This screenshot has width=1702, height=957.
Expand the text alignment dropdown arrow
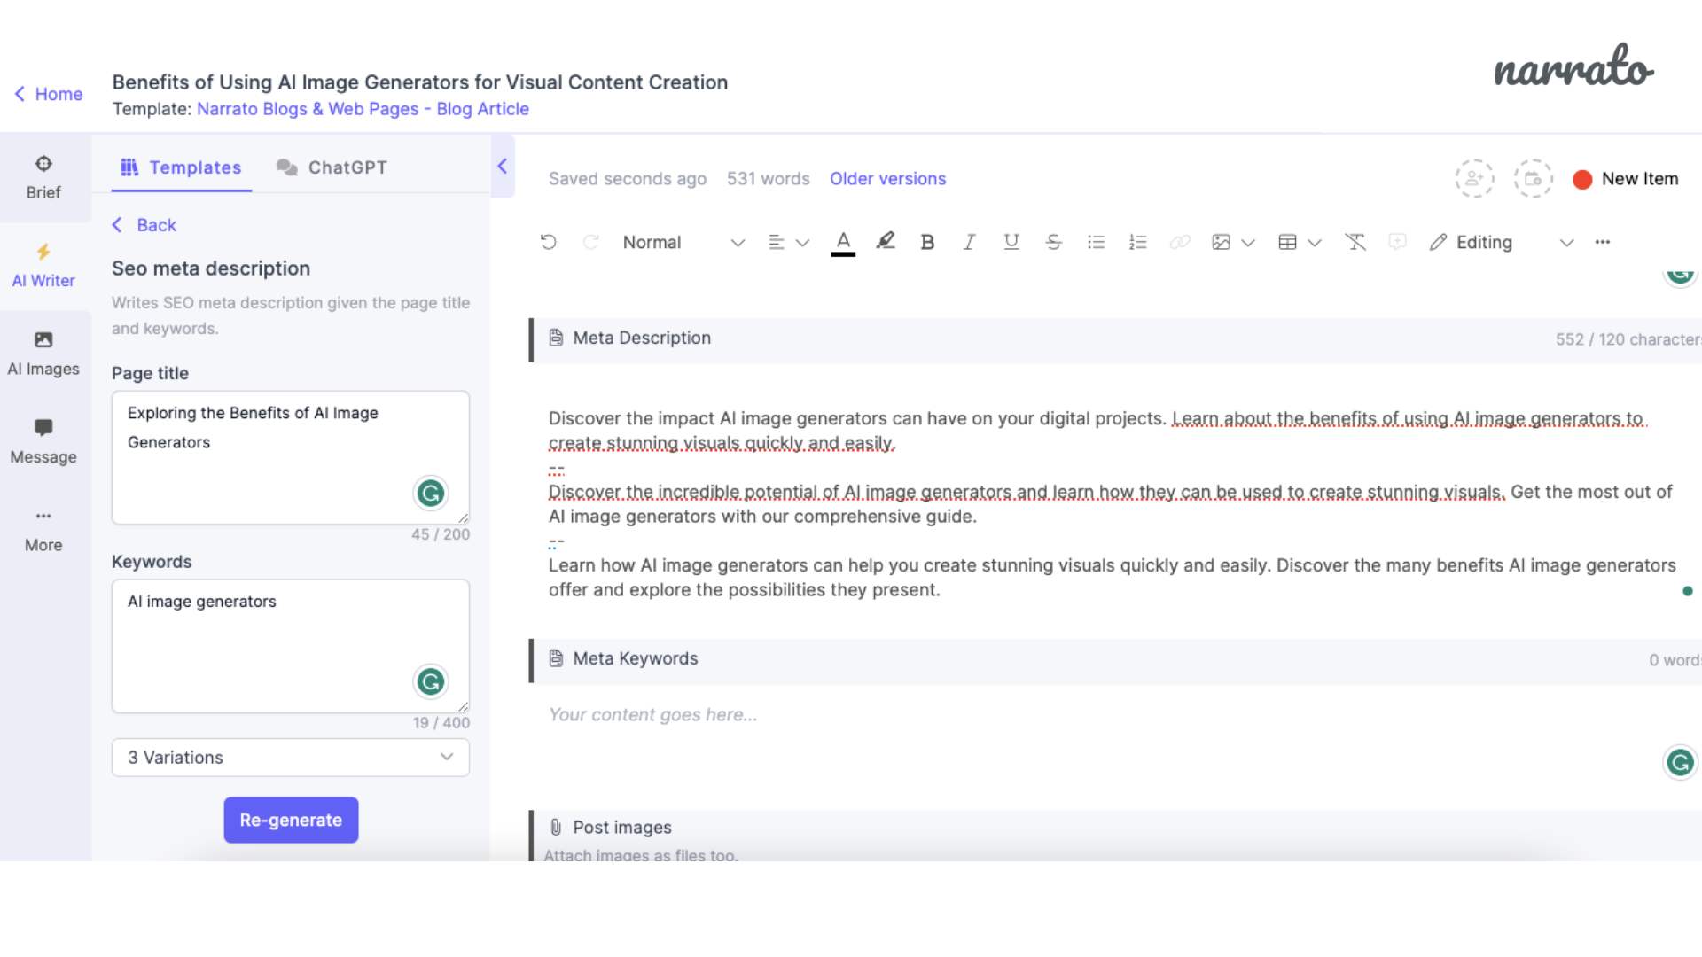coord(803,243)
